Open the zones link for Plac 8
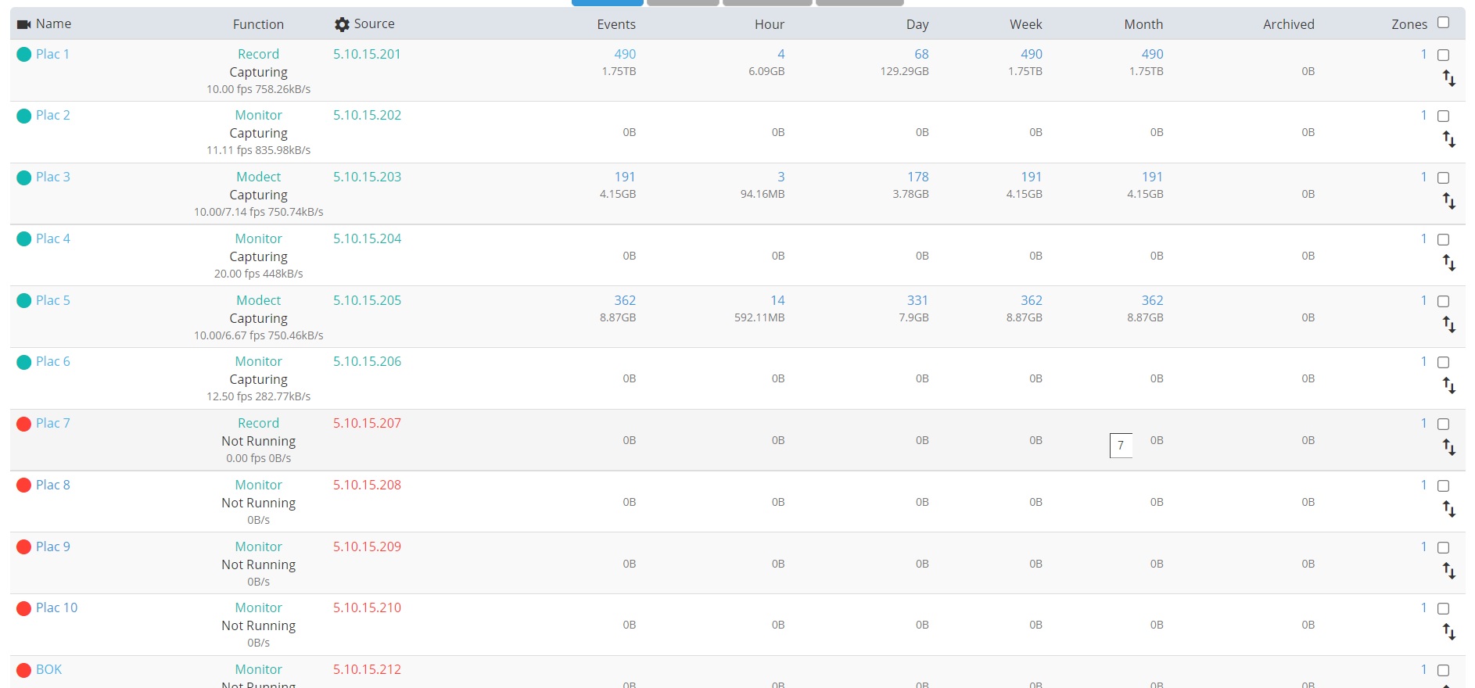This screenshot has width=1475, height=688. (x=1423, y=485)
